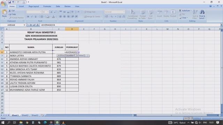Viewport: 223px width, 125px height.
Task: Click the Undo arrow icon
Action: click(x=13, y=2)
